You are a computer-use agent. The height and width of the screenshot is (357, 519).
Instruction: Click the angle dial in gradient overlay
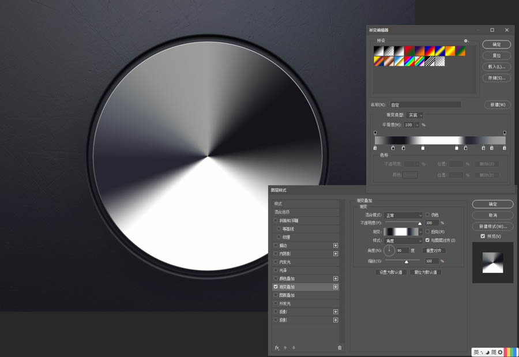click(x=389, y=250)
